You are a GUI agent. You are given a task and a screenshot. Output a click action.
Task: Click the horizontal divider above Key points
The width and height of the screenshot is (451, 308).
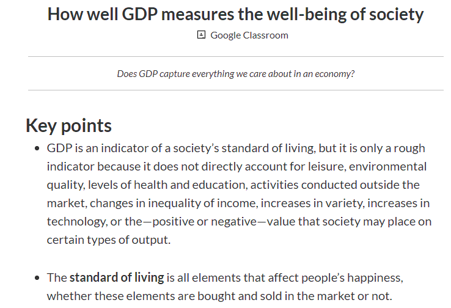(x=235, y=90)
